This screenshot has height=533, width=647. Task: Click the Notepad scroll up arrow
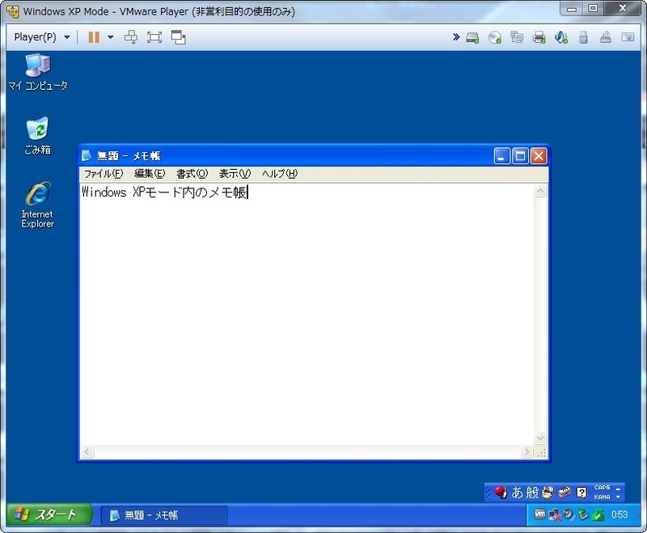click(x=540, y=191)
